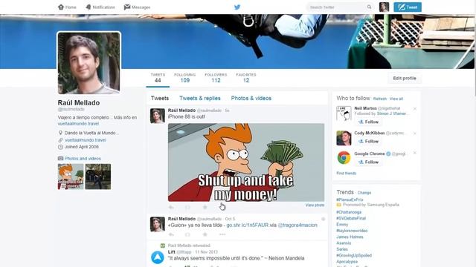Click the Twitter bird logo
476x267 pixels.
pyautogui.click(x=237, y=7)
